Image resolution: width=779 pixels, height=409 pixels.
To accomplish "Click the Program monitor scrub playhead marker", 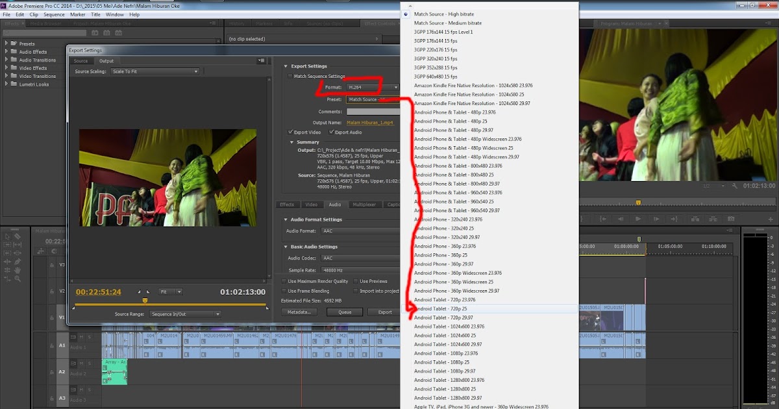I will (x=638, y=203).
